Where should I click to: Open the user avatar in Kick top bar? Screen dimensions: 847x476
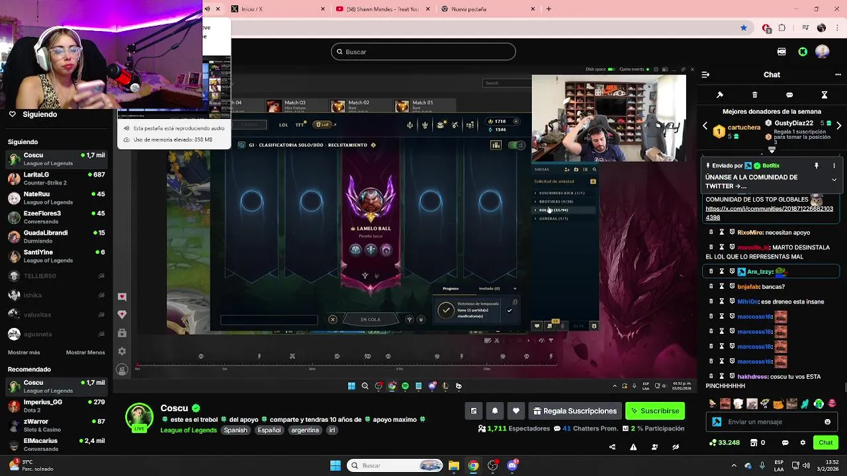823,52
